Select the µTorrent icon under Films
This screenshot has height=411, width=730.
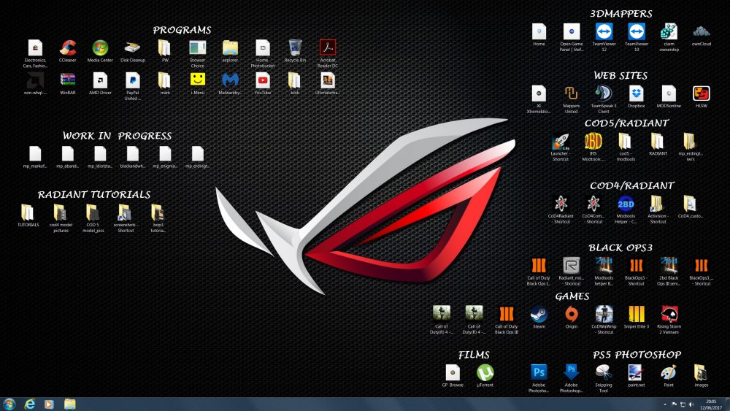[485, 372]
